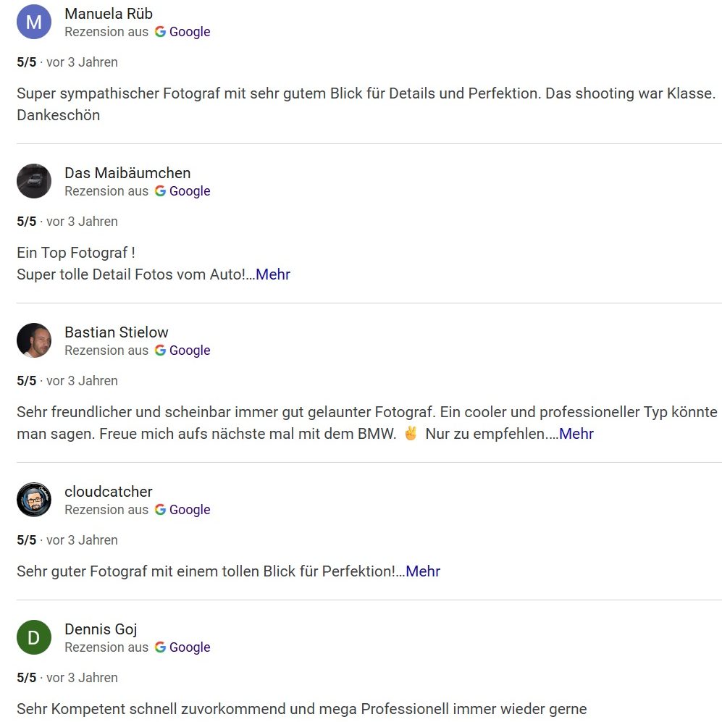The image size is (722, 722).
Task: Click Das Maibäumchen's profile picture
Action: (34, 181)
